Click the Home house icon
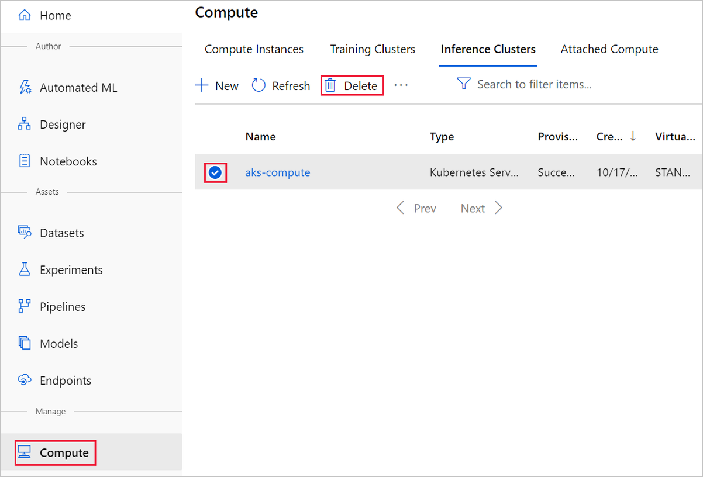 coord(25,16)
